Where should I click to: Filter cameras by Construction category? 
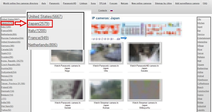pyautogui.click(x=203, y=91)
